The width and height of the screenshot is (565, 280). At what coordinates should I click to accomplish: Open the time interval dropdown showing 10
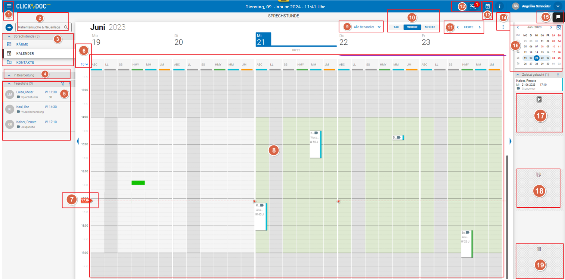pos(84,64)
